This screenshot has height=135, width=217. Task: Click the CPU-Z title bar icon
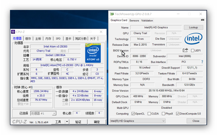13,32
